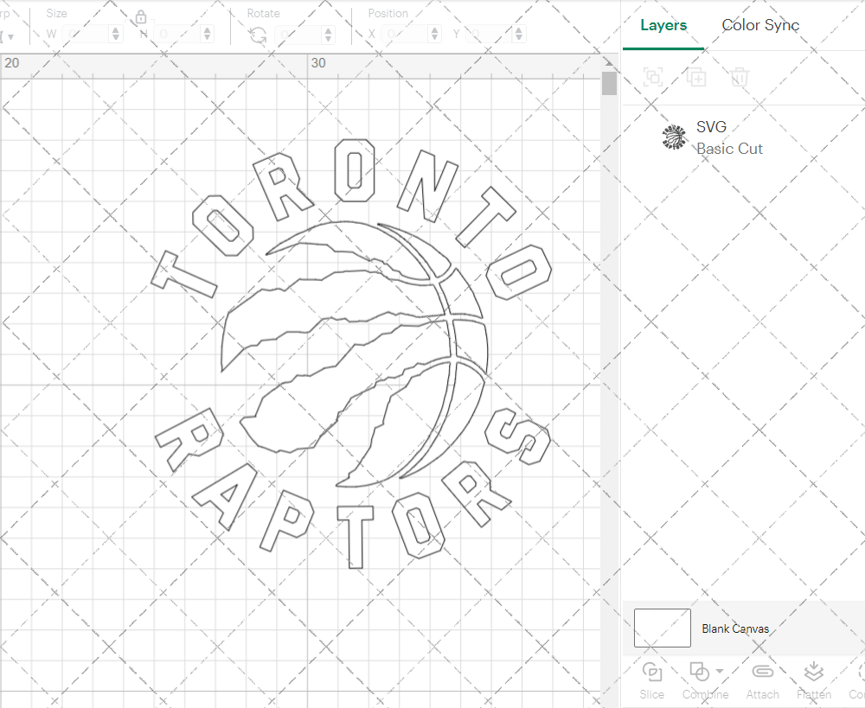This screenshot has width=865, height=708.
Task: Decrease the rotate angle with the down arrow
Action: pyautogui.click(x=327, y=38)
